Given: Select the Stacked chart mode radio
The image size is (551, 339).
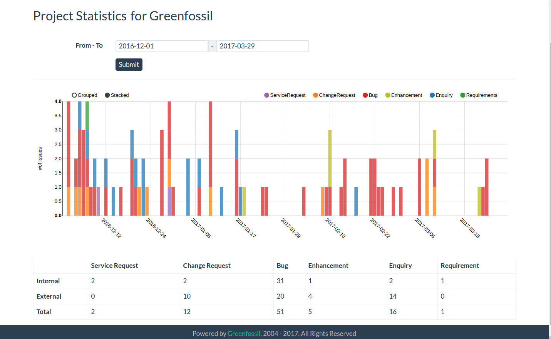Looking at the screenshot, I should coord(107,95).
